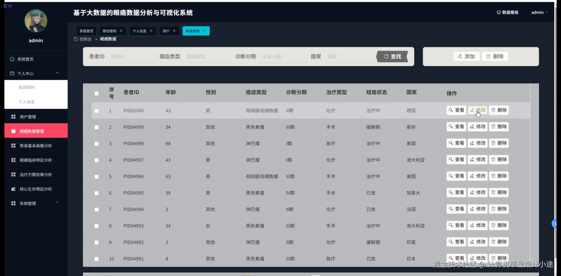Click 修改 on the PID04999 row
This screenshot has height=276, width=561.
(477, 127)
